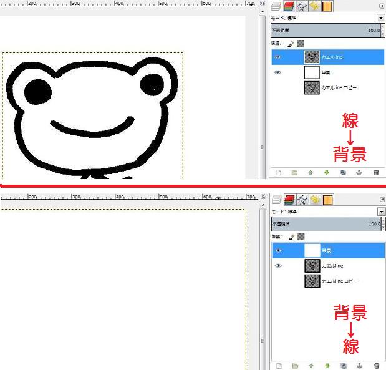Click zoom-on-resize icon in lower canvas corner

(263, 197)
